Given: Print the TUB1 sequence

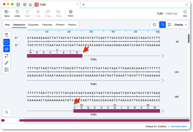Looking at the screenshot, I should [x=70, y=13].
